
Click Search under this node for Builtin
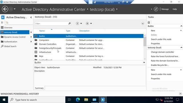coord(161,39)
